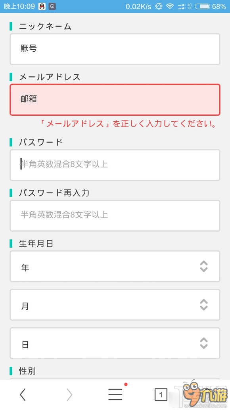
Task: Tap the muted bell status icon
Action: point(159,6)
